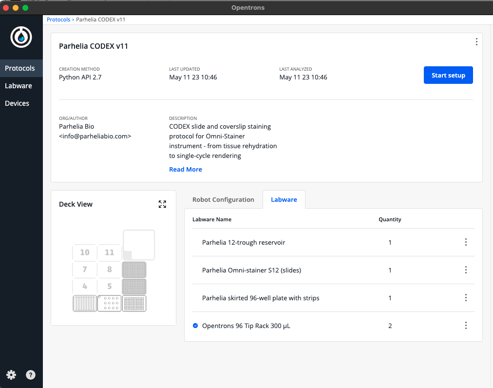Expand Deck View to full screen
Image resolution: width=493 pixels, height=388 pixels.
click(x=162, y=204)
